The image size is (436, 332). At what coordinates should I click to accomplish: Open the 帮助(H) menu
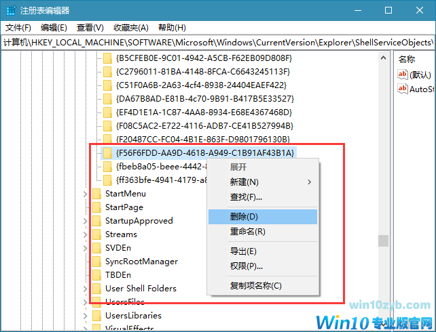click(172, 28)
